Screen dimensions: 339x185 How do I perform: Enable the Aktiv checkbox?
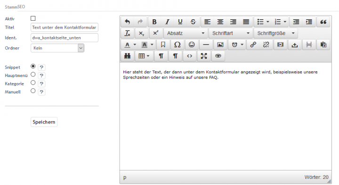coord(33,18)
